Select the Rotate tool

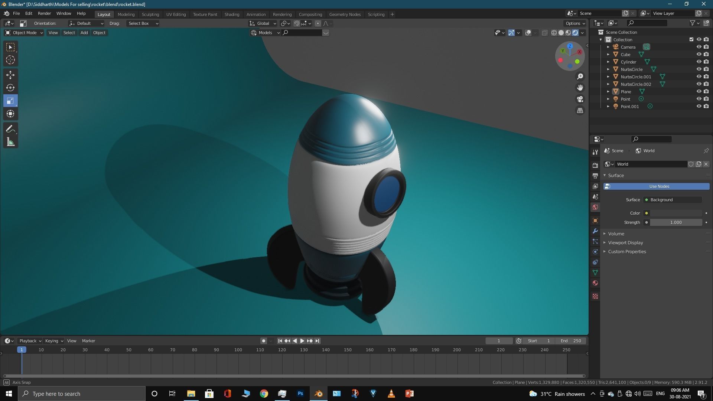pos(10,88)
